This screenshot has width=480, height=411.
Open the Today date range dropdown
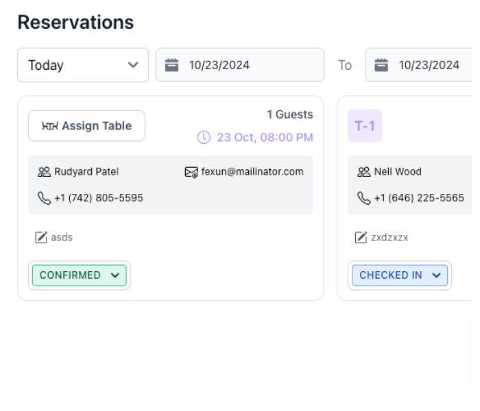coord(83,65)
